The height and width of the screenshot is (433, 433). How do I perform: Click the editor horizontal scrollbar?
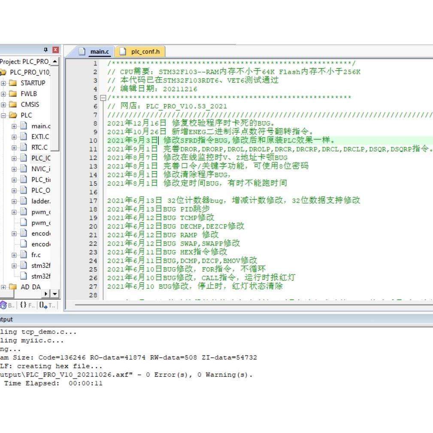tap(254, 305)
